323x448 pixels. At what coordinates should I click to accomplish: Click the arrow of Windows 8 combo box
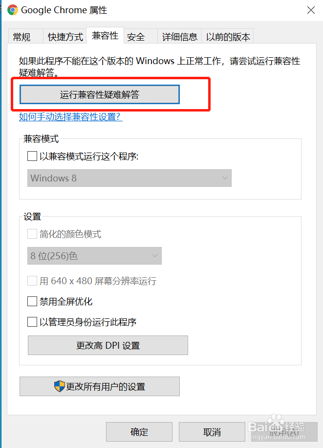coord(225,178)
